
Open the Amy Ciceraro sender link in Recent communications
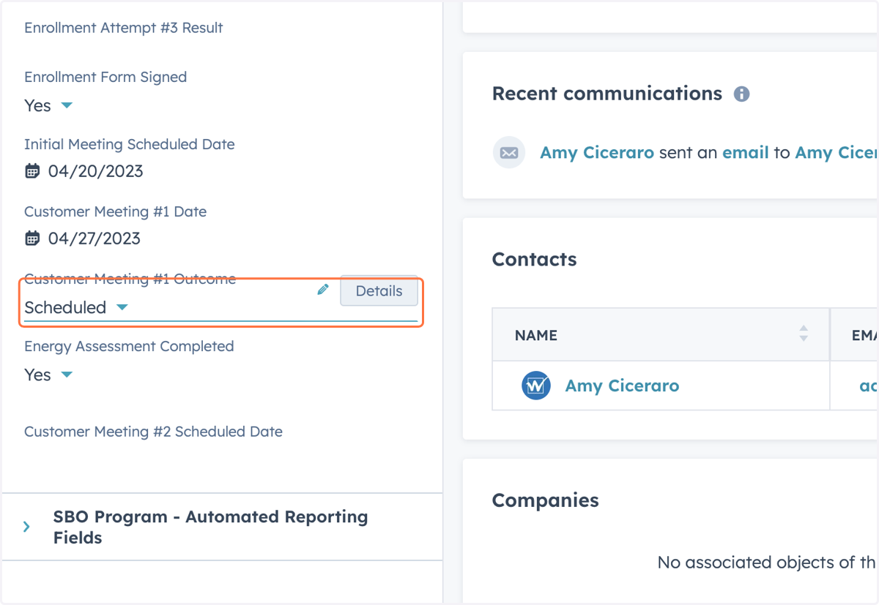click(597, 153)
